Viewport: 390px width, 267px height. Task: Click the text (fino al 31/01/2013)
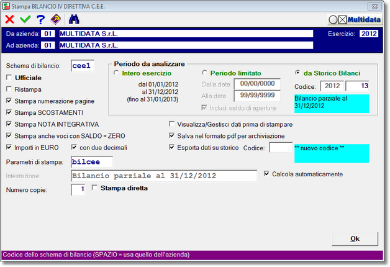click(x=153, y=99)
